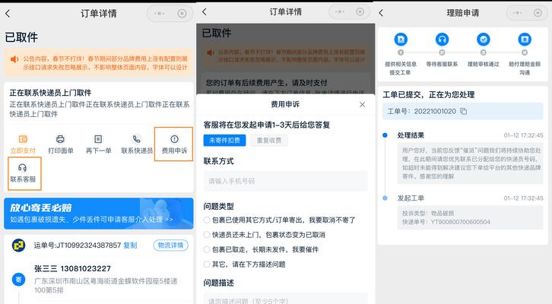Viewport: 552px width, 304px height.
Task: Tap the 赔付理赔金额沟通 step icon
Action: pos(525,40)
